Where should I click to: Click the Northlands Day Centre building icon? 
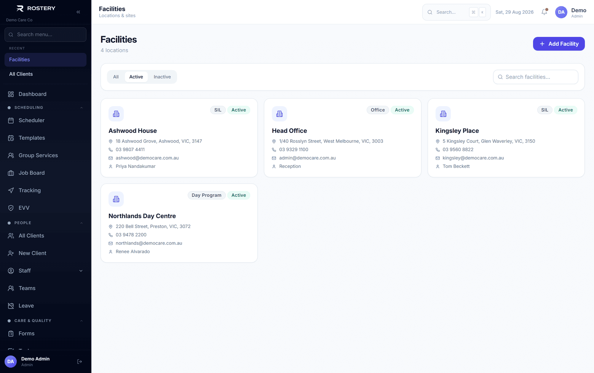click(116, 199)
